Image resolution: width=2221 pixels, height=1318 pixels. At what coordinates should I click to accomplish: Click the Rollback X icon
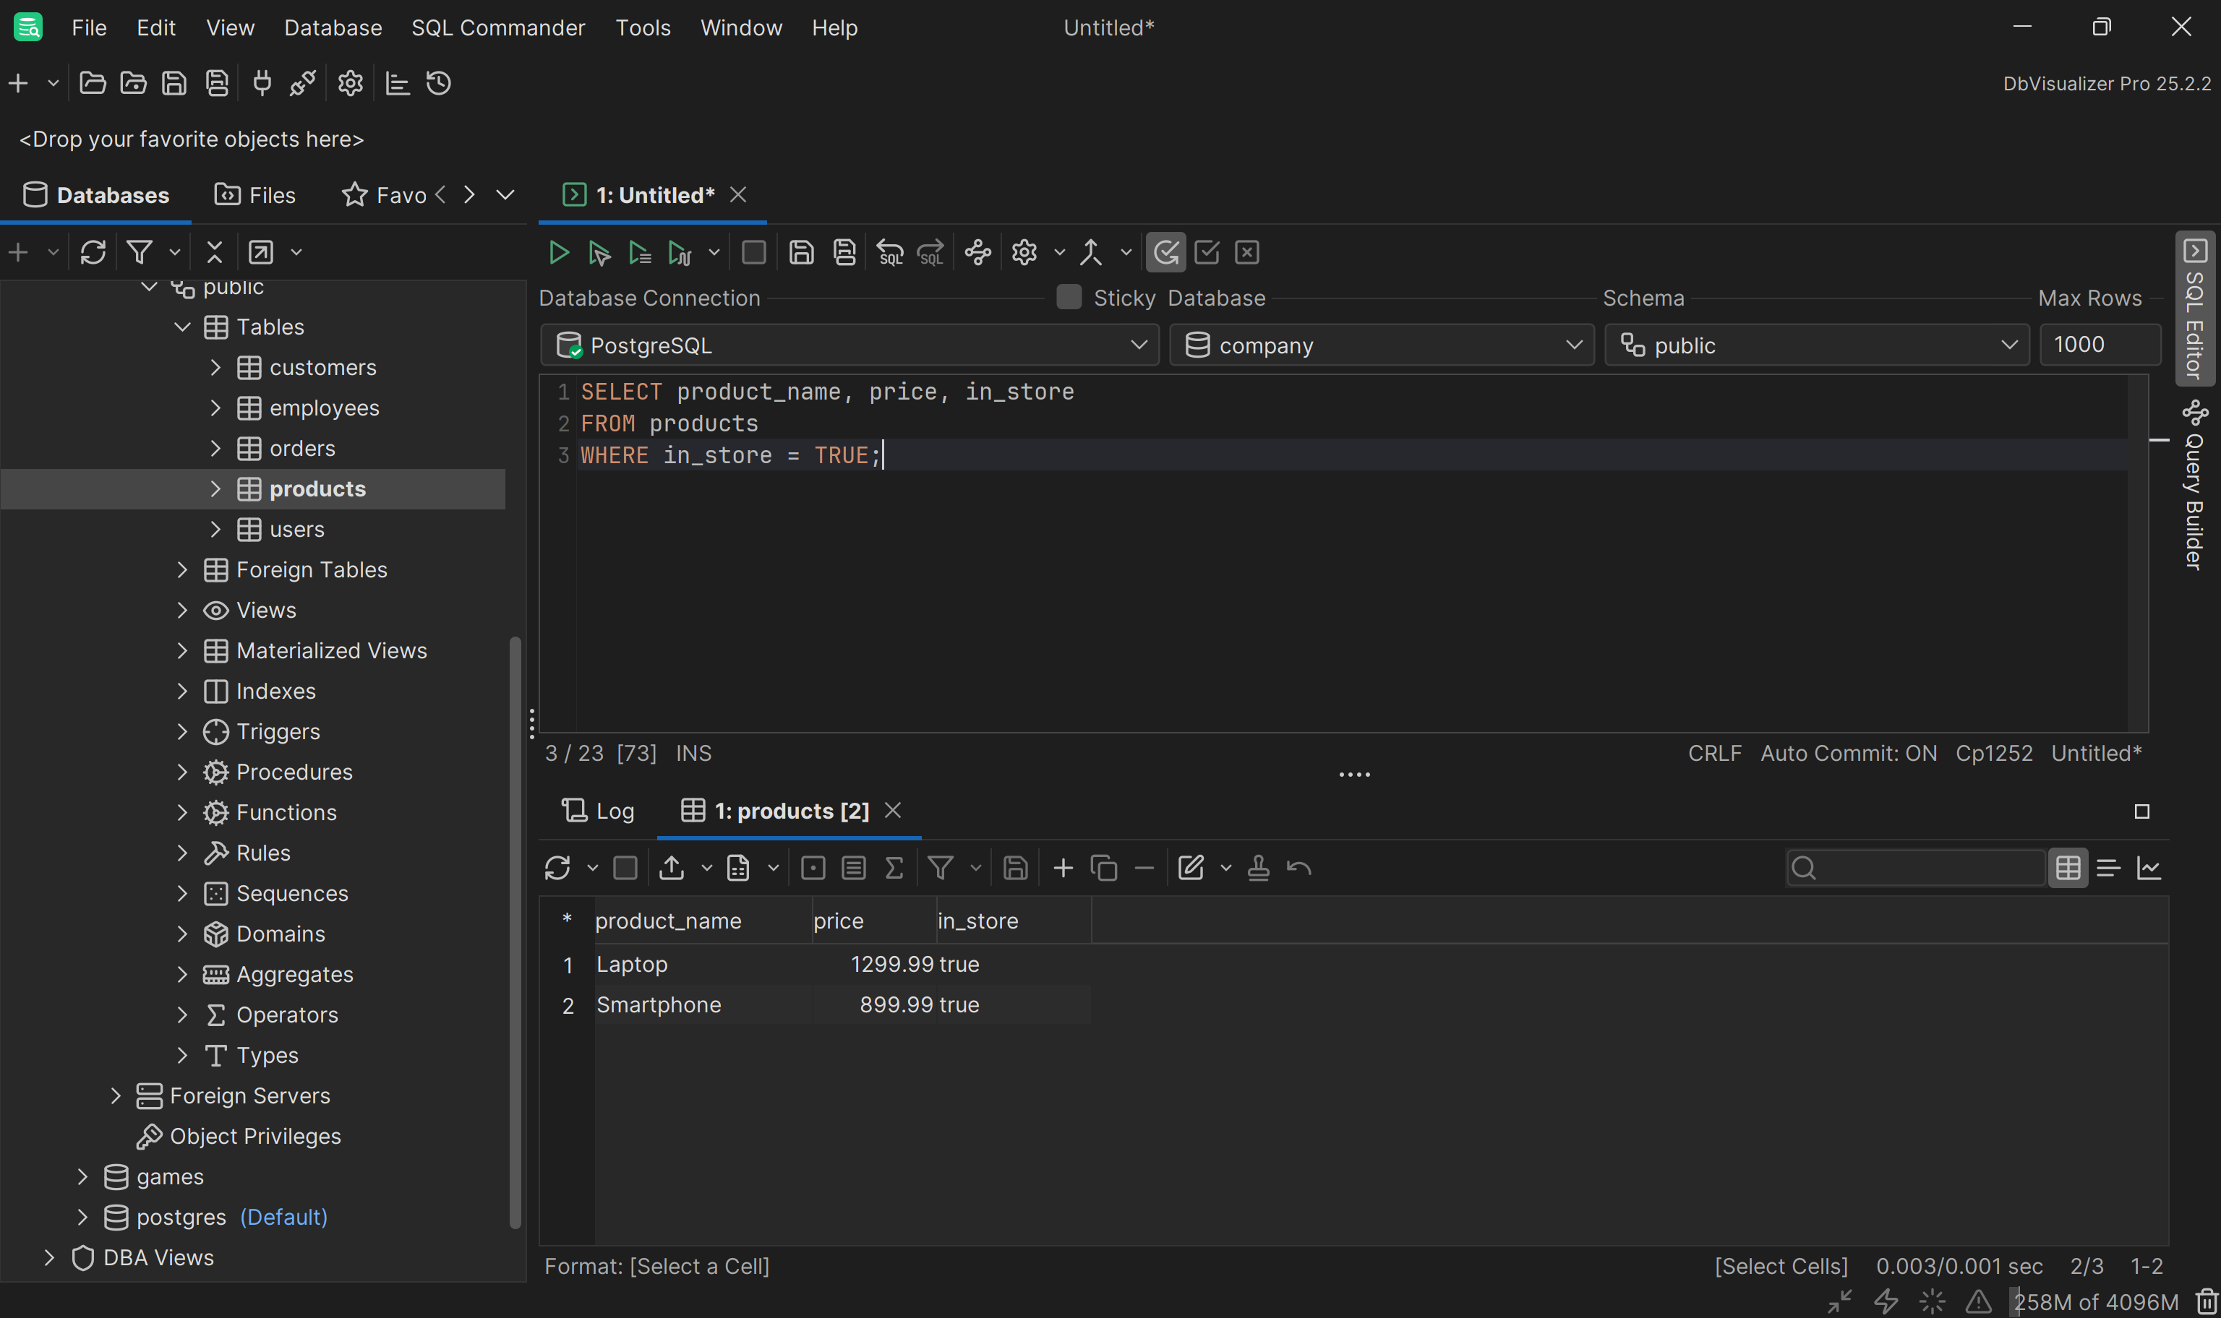coord(1247,253)
